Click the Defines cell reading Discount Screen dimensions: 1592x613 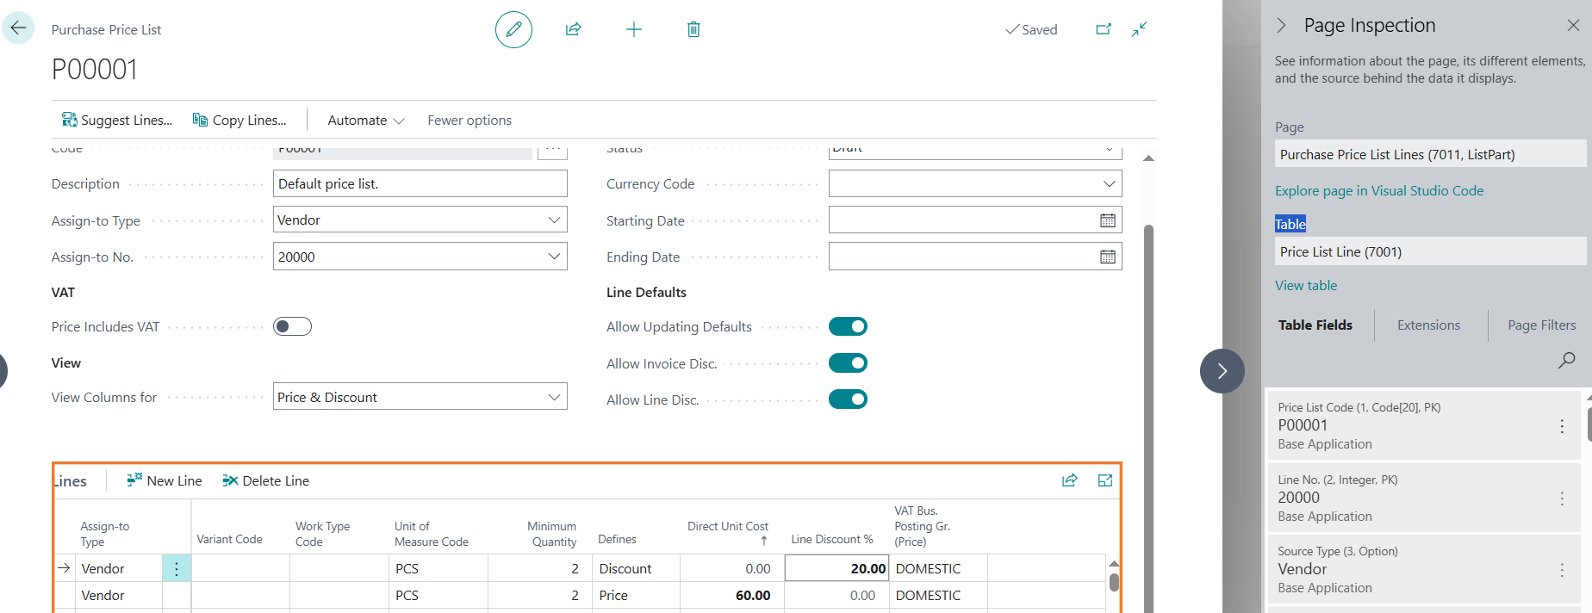click(x=636, y=568)
